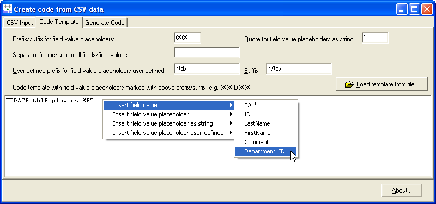Maximize the Create code from CSV window
The width and height of the screenshot is (436, 204).
tap(414, 9)
